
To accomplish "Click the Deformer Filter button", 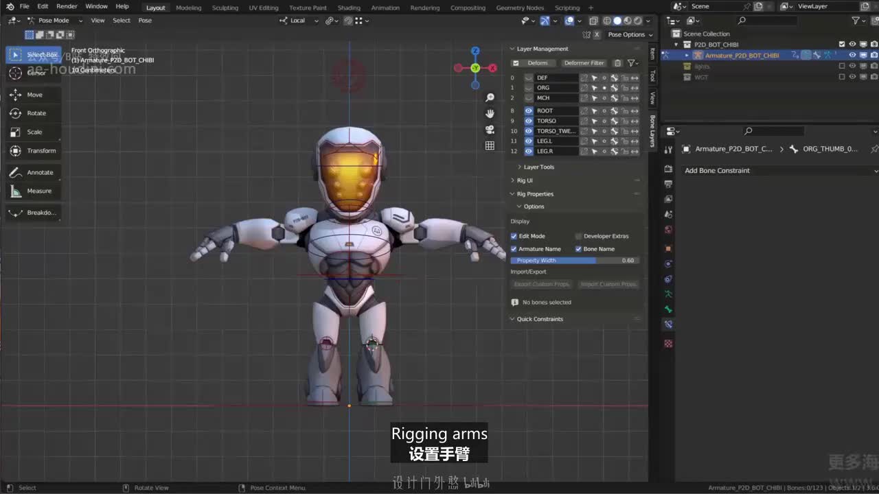I will (584, 63).
